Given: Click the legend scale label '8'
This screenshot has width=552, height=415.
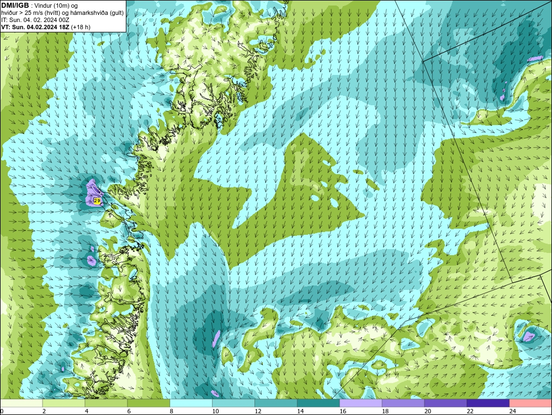Looking at the screenshot, I should point(172,411).
